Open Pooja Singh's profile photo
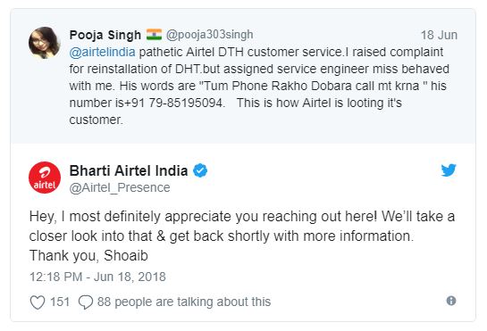Viewport: 487px width, 331px height. [x=44, y=43]
